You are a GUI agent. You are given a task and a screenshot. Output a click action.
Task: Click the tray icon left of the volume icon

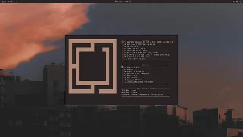pyautogui.click(x=234, y=2)
